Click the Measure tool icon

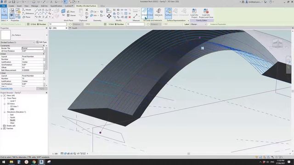click(x=136, y=16)
